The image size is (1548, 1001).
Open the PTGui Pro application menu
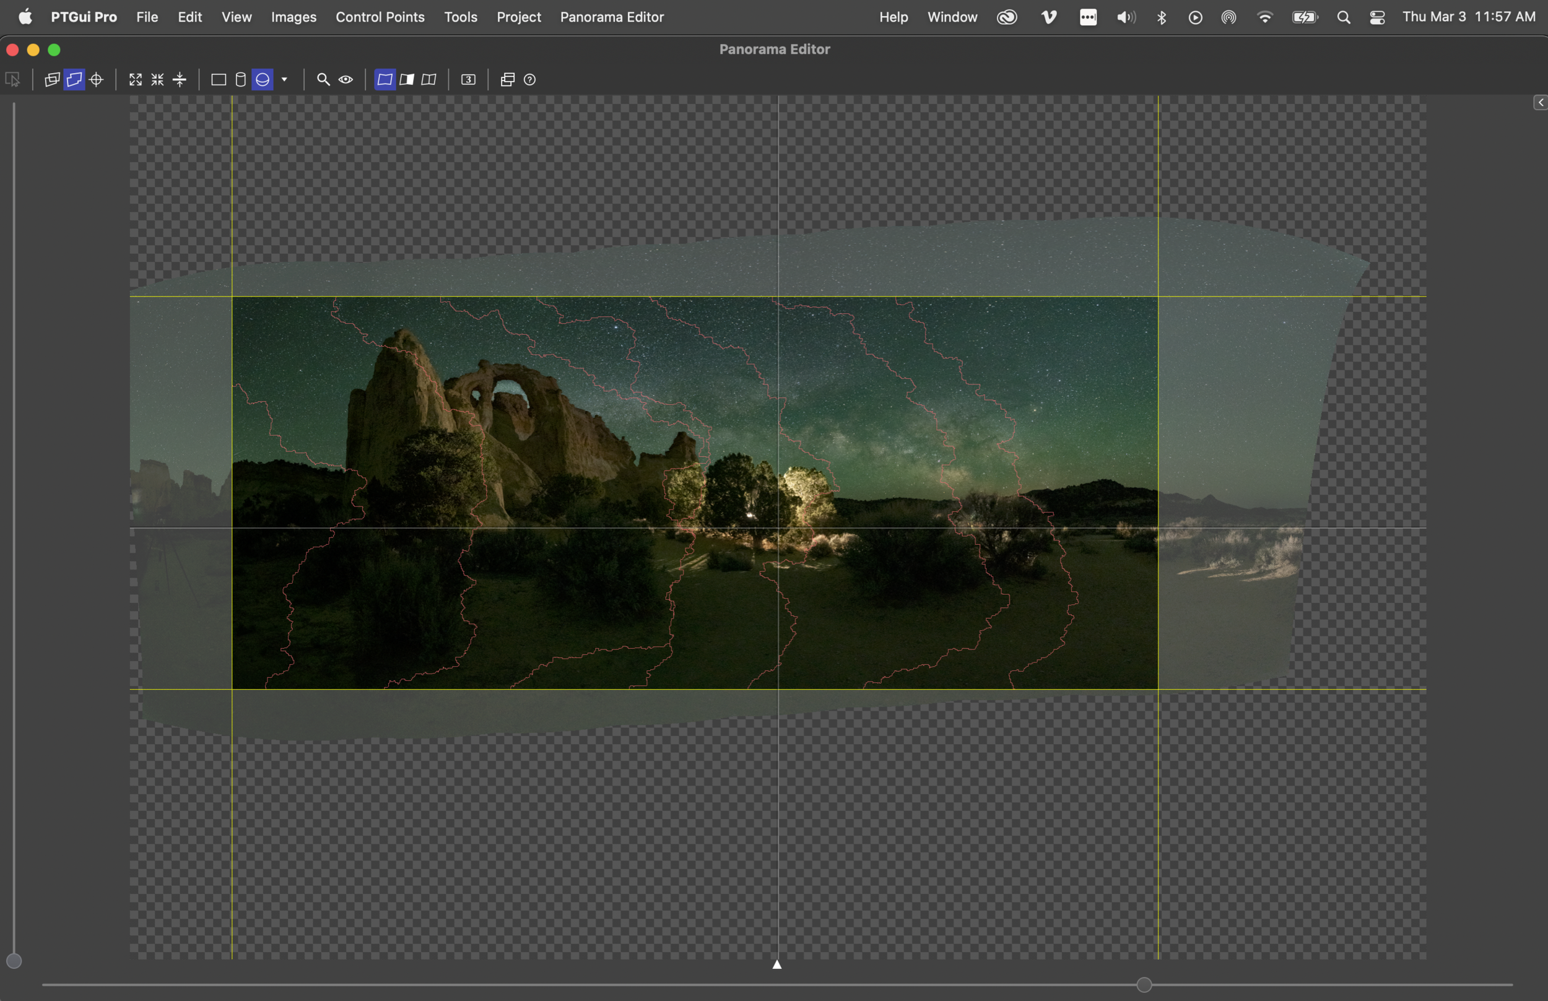(84, 17)
